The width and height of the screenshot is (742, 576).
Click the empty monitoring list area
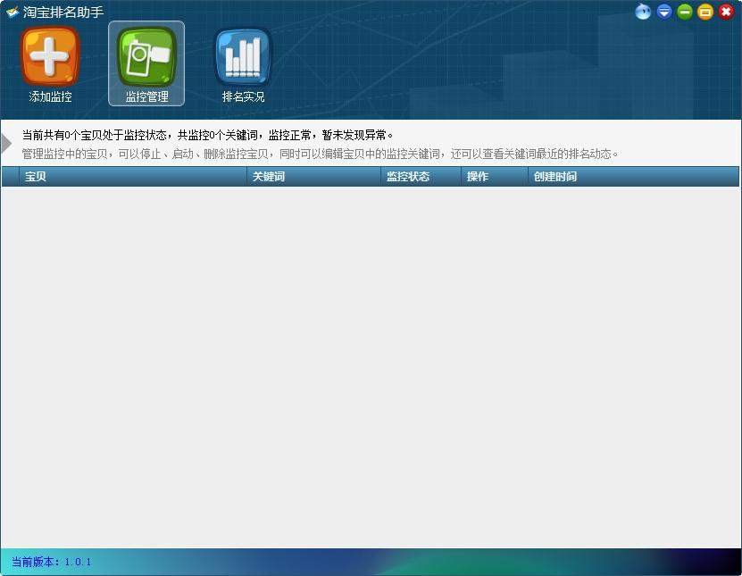click(x=371, y=366)
